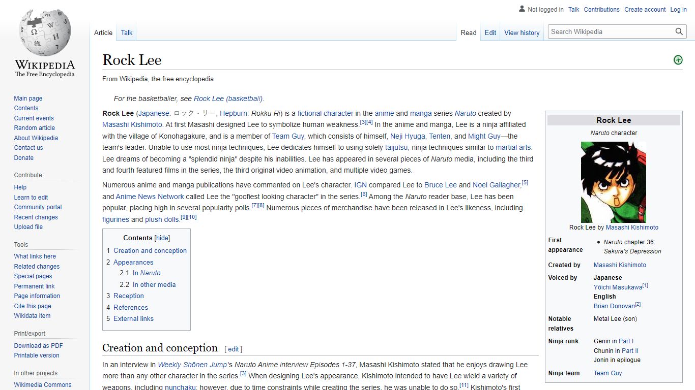Open Rock Lee (basketball) hatnote link

(228, 99)
